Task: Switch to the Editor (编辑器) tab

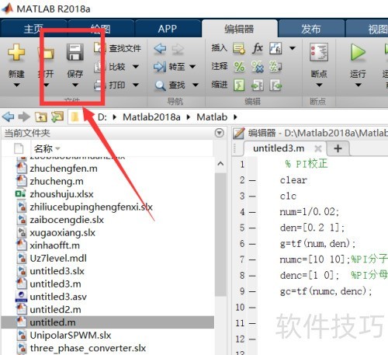Action: coord(239,29)
